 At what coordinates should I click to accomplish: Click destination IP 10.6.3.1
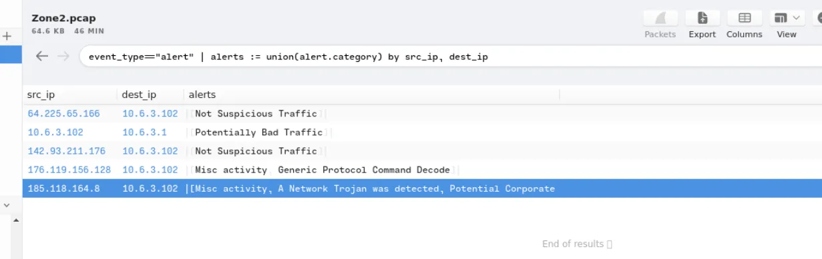pos(144,132)
